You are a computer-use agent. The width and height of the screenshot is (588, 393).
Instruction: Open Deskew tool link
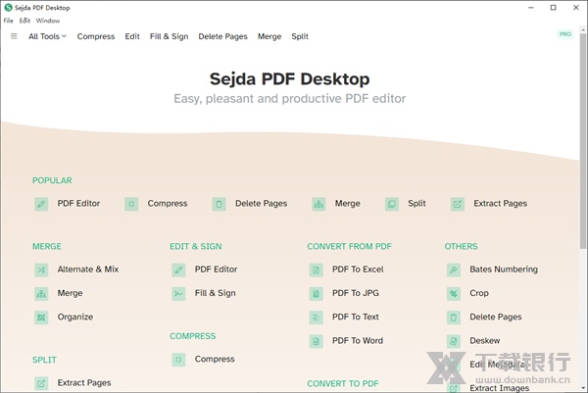coord(484,340)
